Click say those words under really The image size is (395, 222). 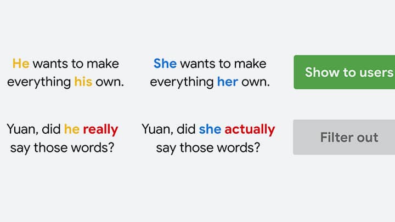[x=62, y=148]
